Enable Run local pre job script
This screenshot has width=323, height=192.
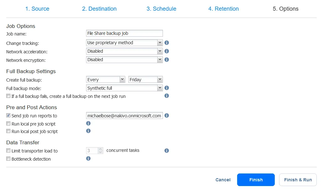[x=8, y=124]
